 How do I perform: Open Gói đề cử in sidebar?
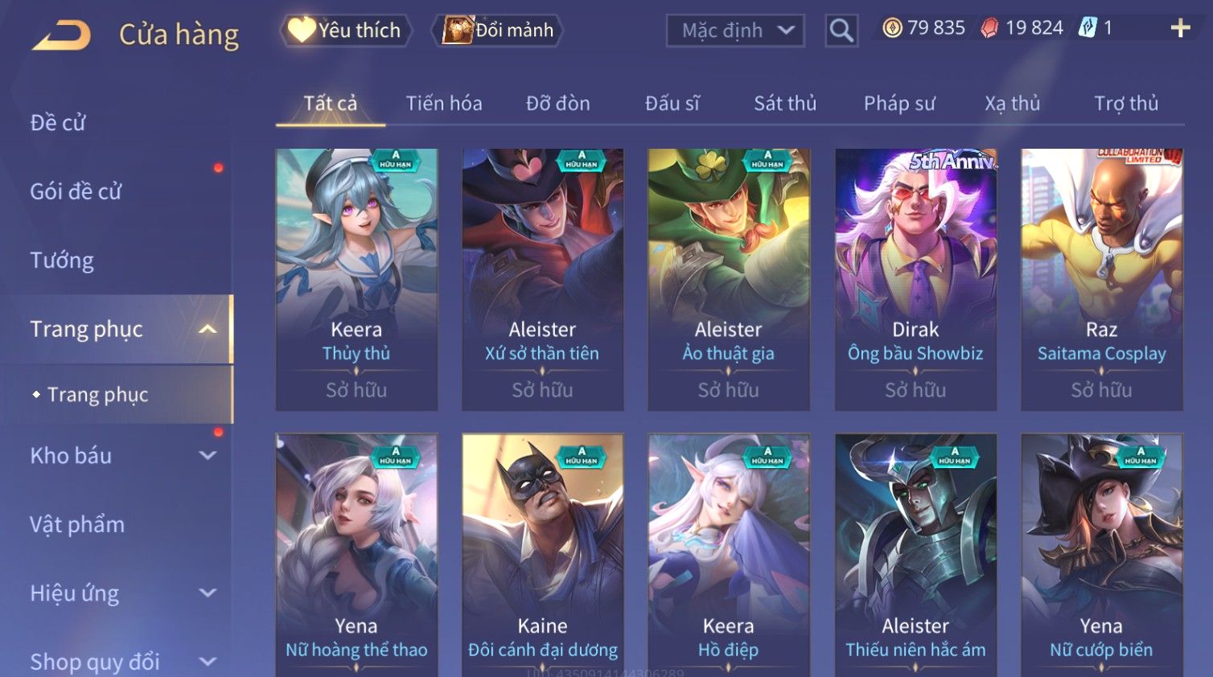(x=76, y=191)
